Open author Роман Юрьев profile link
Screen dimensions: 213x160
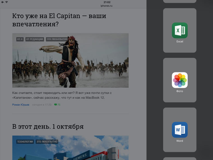pyautogui.click(x=21, y=105)
